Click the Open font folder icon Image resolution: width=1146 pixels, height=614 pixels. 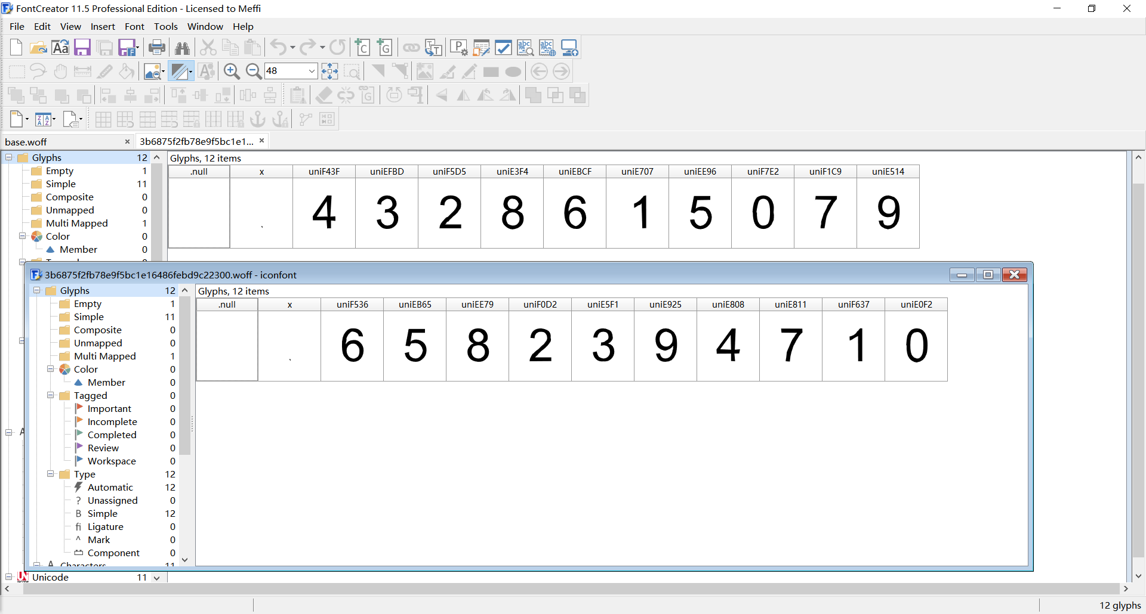pyautogui.click(x=38, y=47)
